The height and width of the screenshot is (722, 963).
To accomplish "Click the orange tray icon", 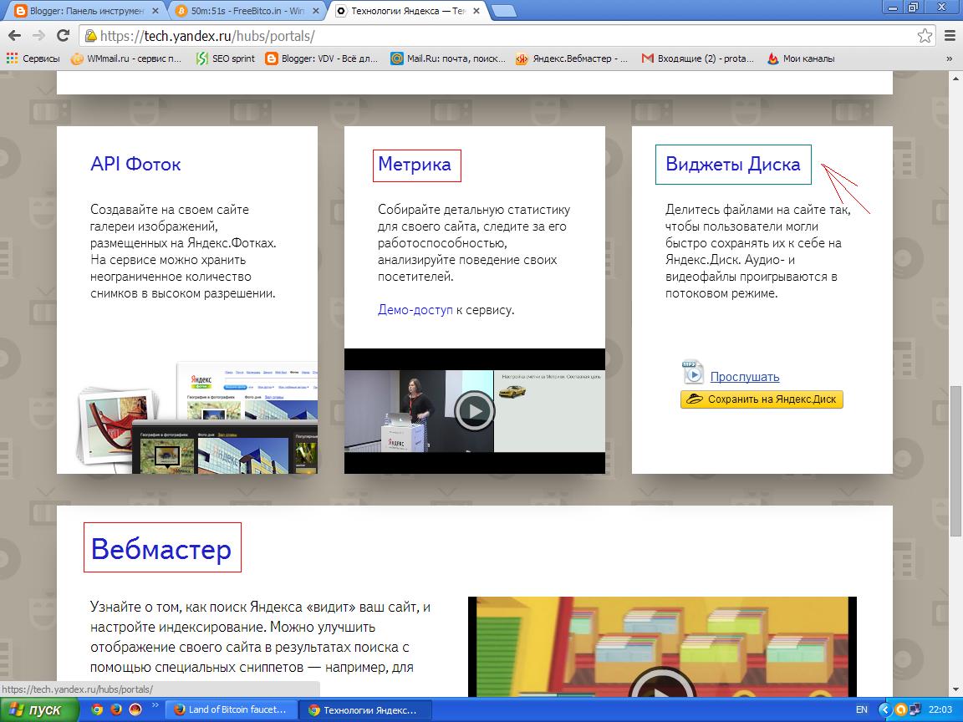I will 900,709.
